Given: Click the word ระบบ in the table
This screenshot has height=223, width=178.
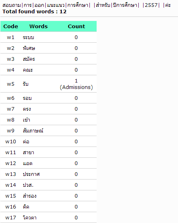Looking at the screenshot, I should tap(28, 37).
